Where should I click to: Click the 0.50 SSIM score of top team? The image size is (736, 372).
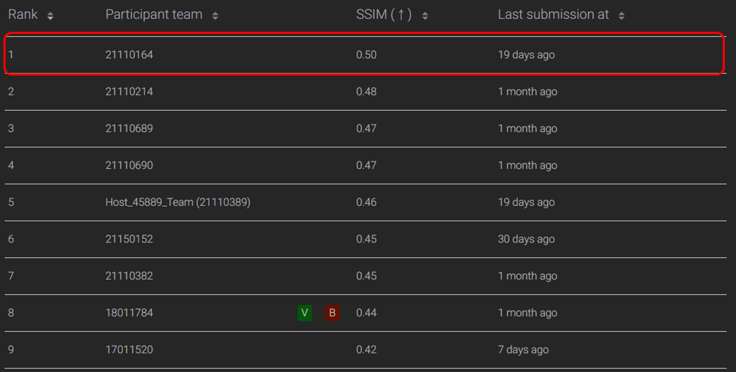(x=366, y=54)
